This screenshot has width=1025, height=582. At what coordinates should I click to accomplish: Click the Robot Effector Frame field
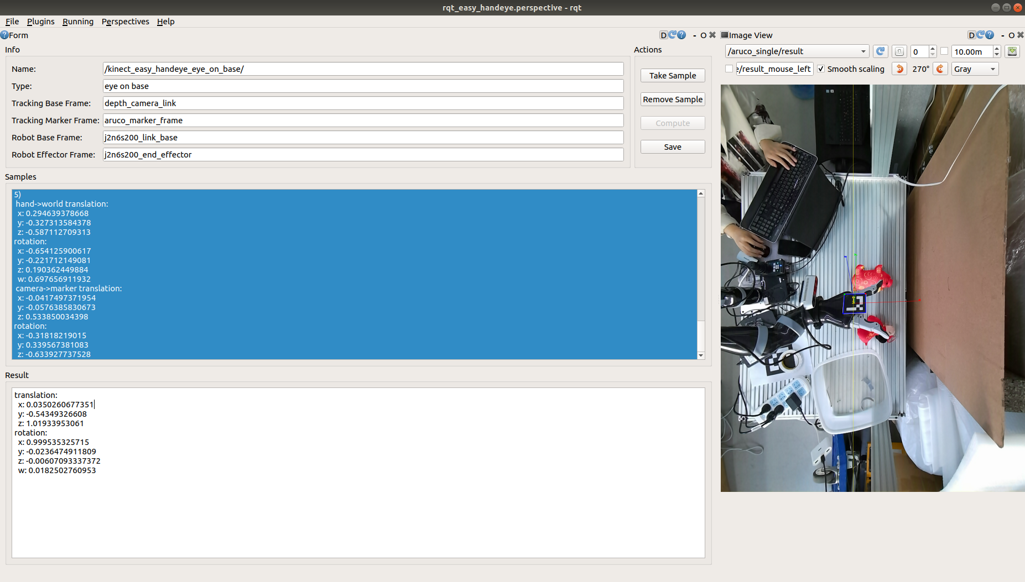(363, 155)
